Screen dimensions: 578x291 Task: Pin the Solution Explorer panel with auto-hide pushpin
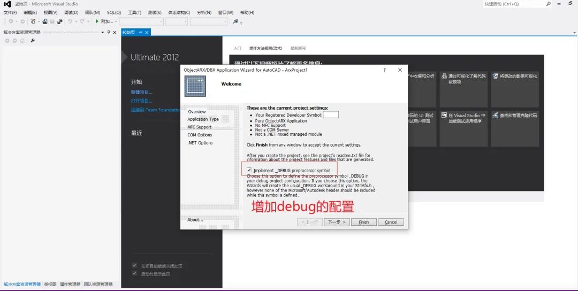pos(109,33)
